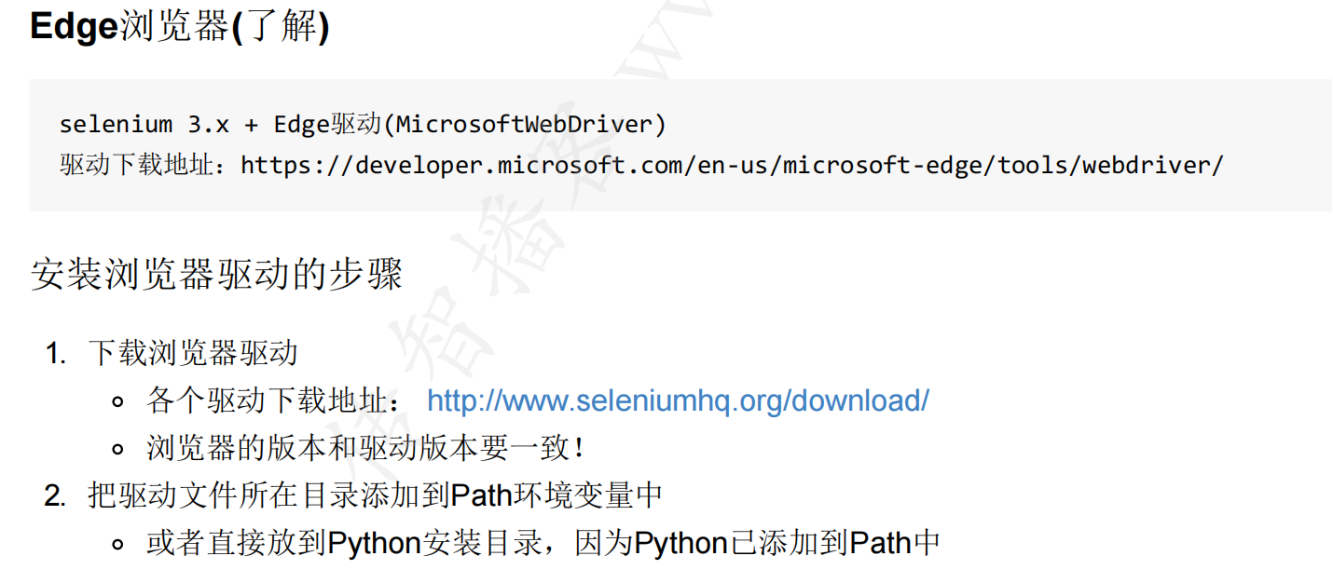Screen dimensions: 1333x583
Task: Click bullet circle before 各个驱动下载地址
Action: coord(117,402)
